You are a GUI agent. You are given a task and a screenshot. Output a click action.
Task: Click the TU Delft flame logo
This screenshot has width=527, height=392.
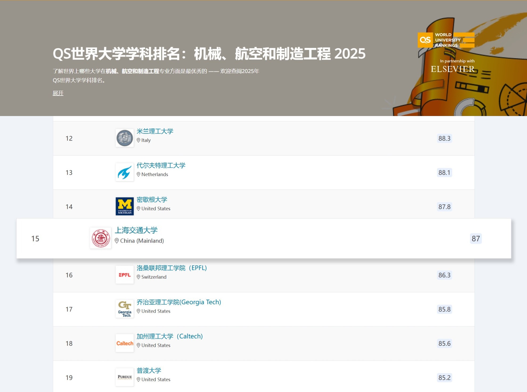coord(124,172)
